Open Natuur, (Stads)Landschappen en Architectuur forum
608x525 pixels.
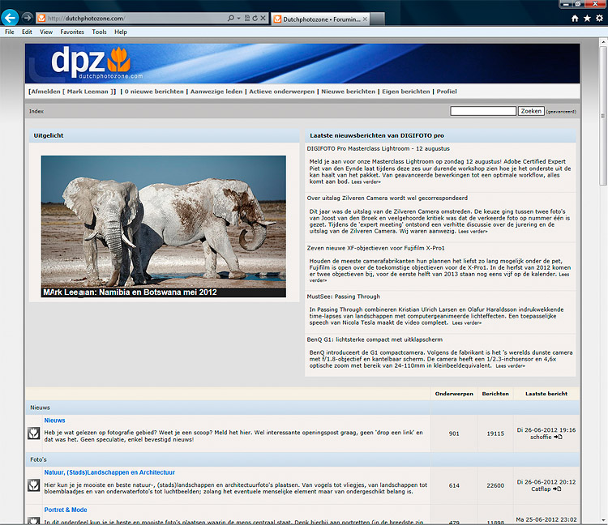[109, 472]
